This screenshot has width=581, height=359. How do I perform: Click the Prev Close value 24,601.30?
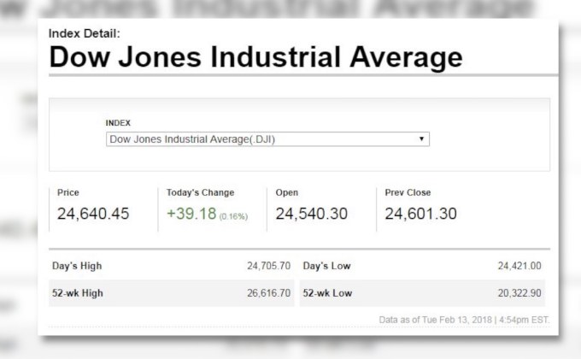420,214
